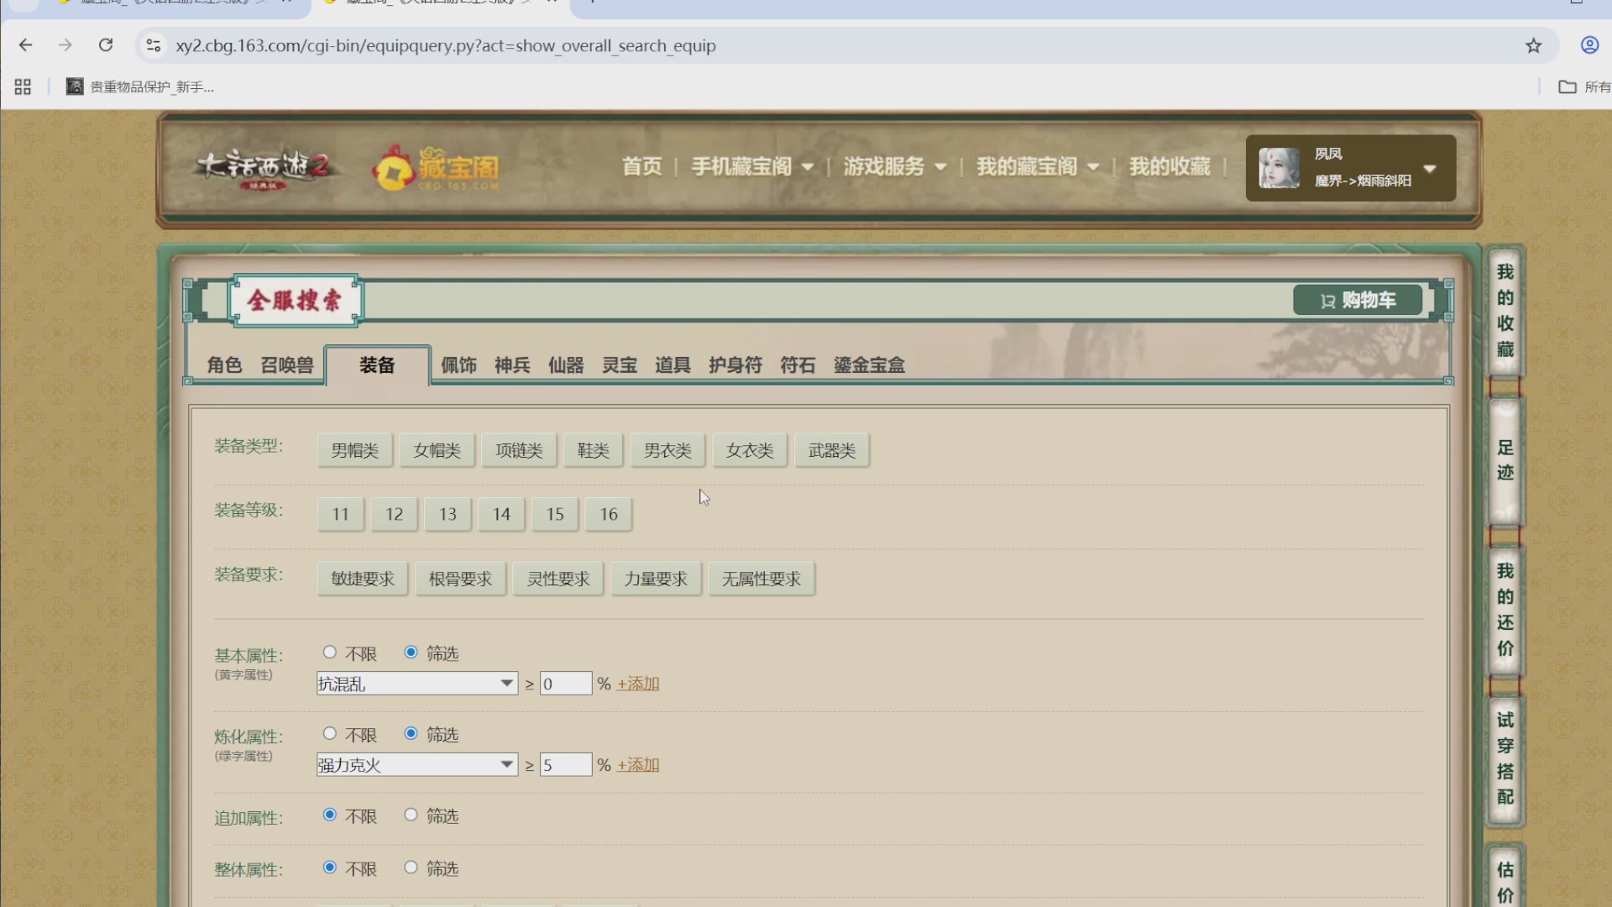The height and width of the screenshot is (907, 1612).
Task: Switch to the 符石 tab
Action: click(x=797, y=364)
